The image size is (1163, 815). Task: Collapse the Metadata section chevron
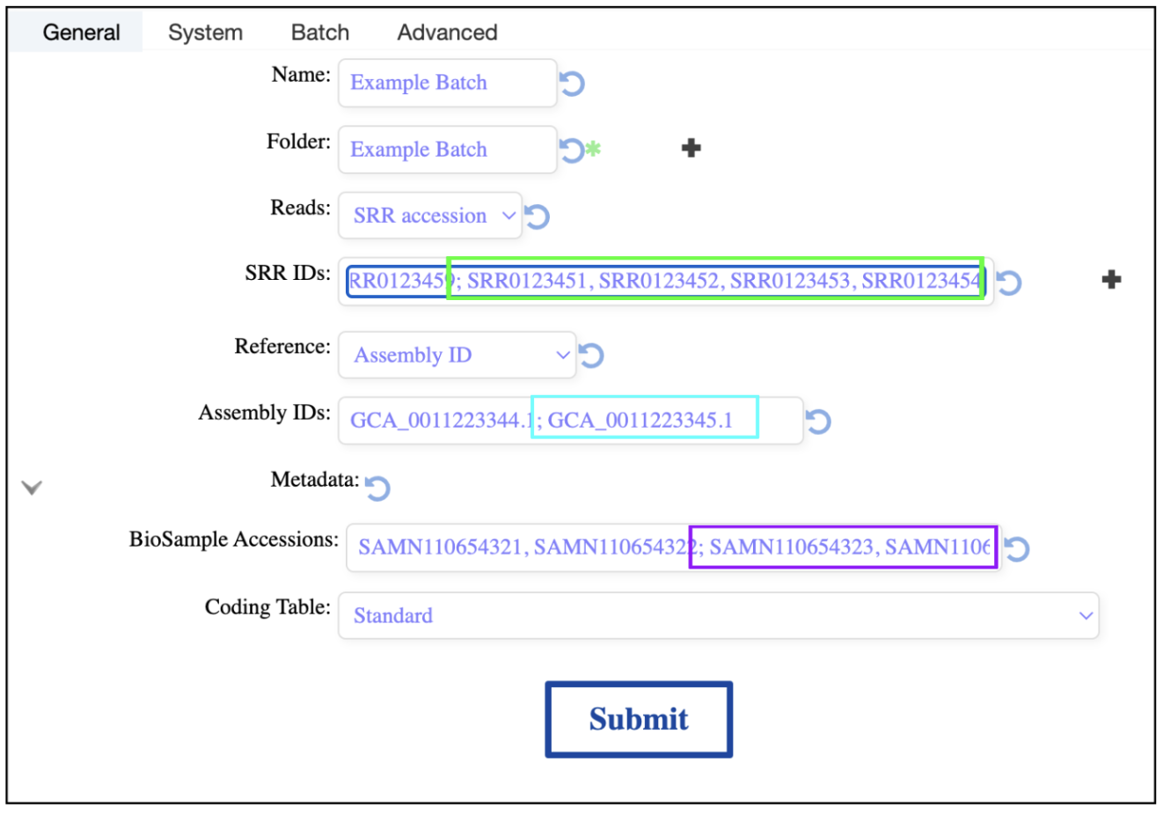(32, 488)
